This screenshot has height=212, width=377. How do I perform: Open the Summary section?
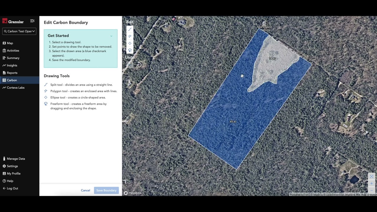click(x=19, y=58)
